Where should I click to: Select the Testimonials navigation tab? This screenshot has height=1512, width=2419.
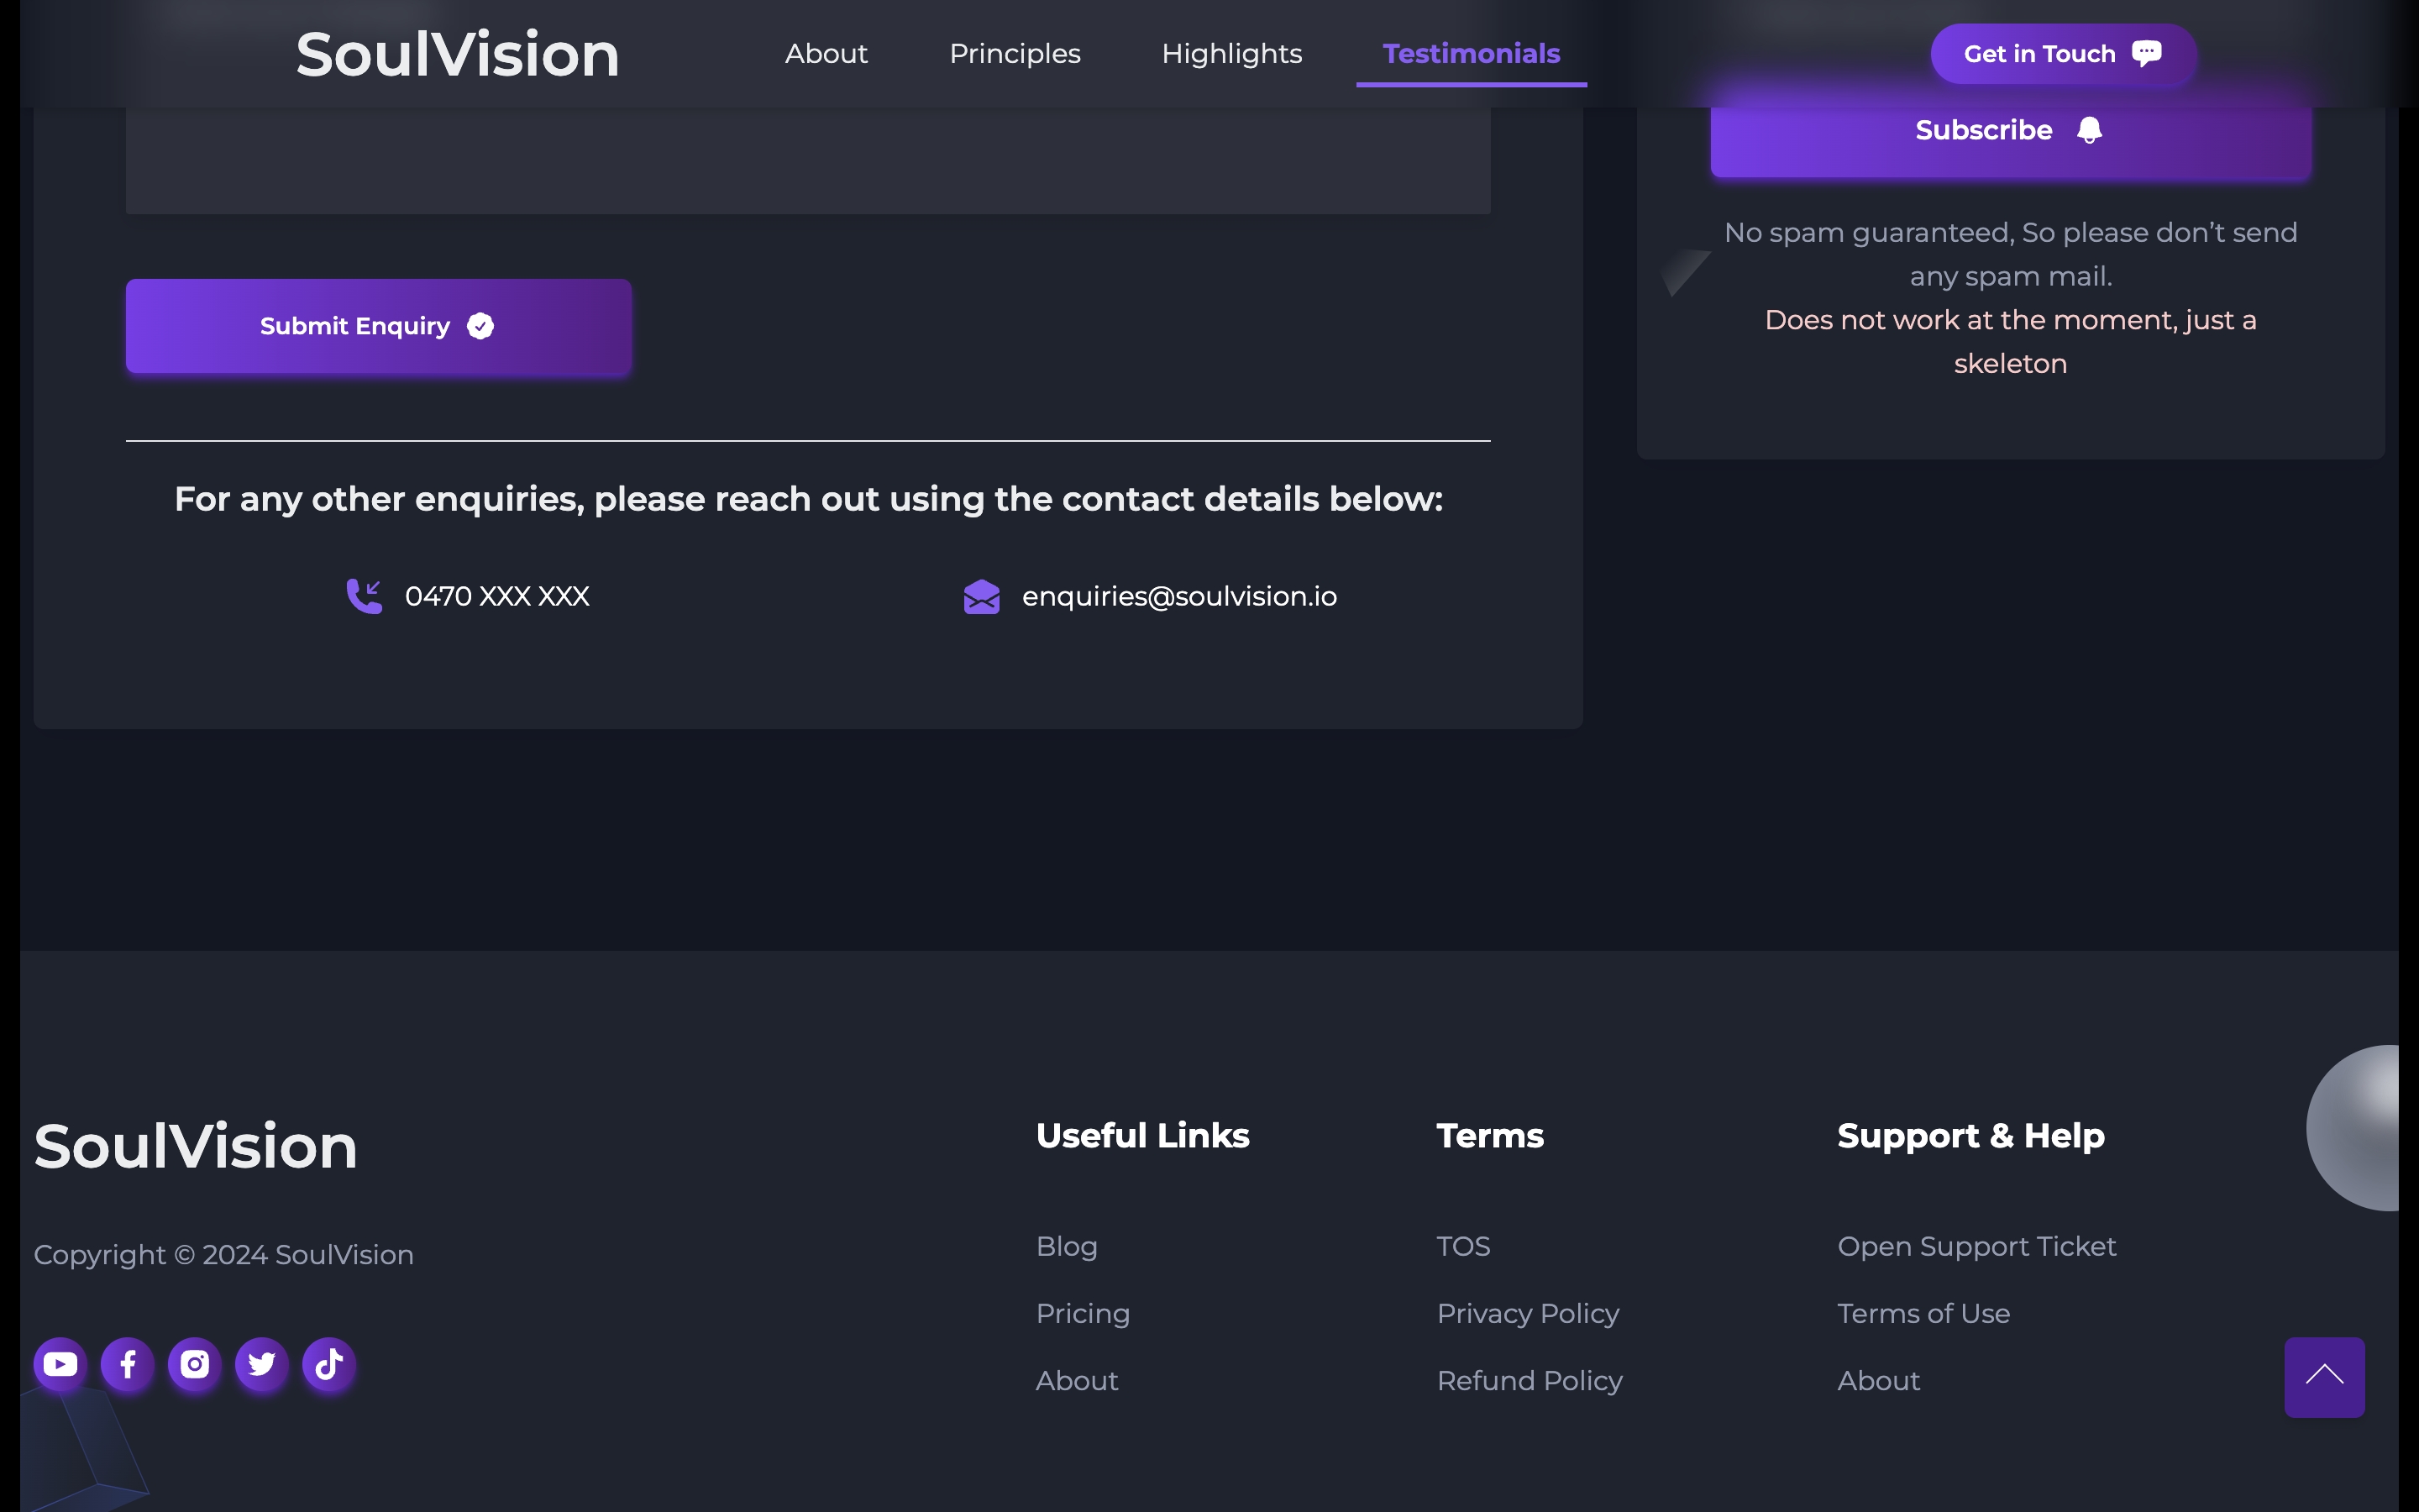[x=1470, y=54]
